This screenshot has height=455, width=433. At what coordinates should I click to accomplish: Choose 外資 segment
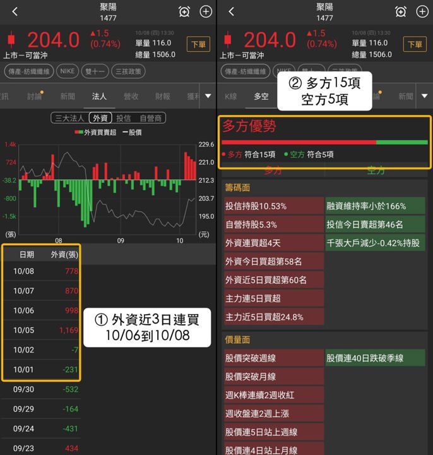[100, 118]
